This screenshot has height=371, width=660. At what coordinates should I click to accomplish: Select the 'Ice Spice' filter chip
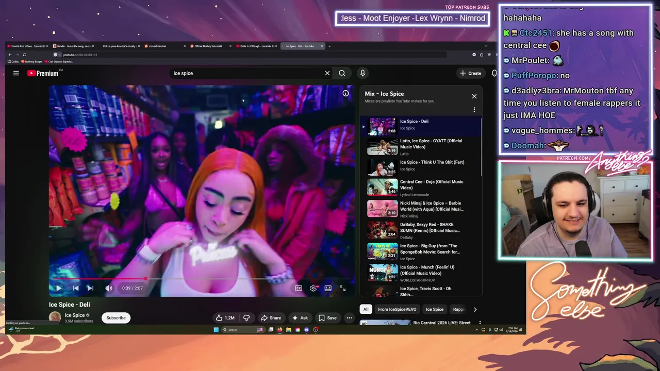(434, 310)
